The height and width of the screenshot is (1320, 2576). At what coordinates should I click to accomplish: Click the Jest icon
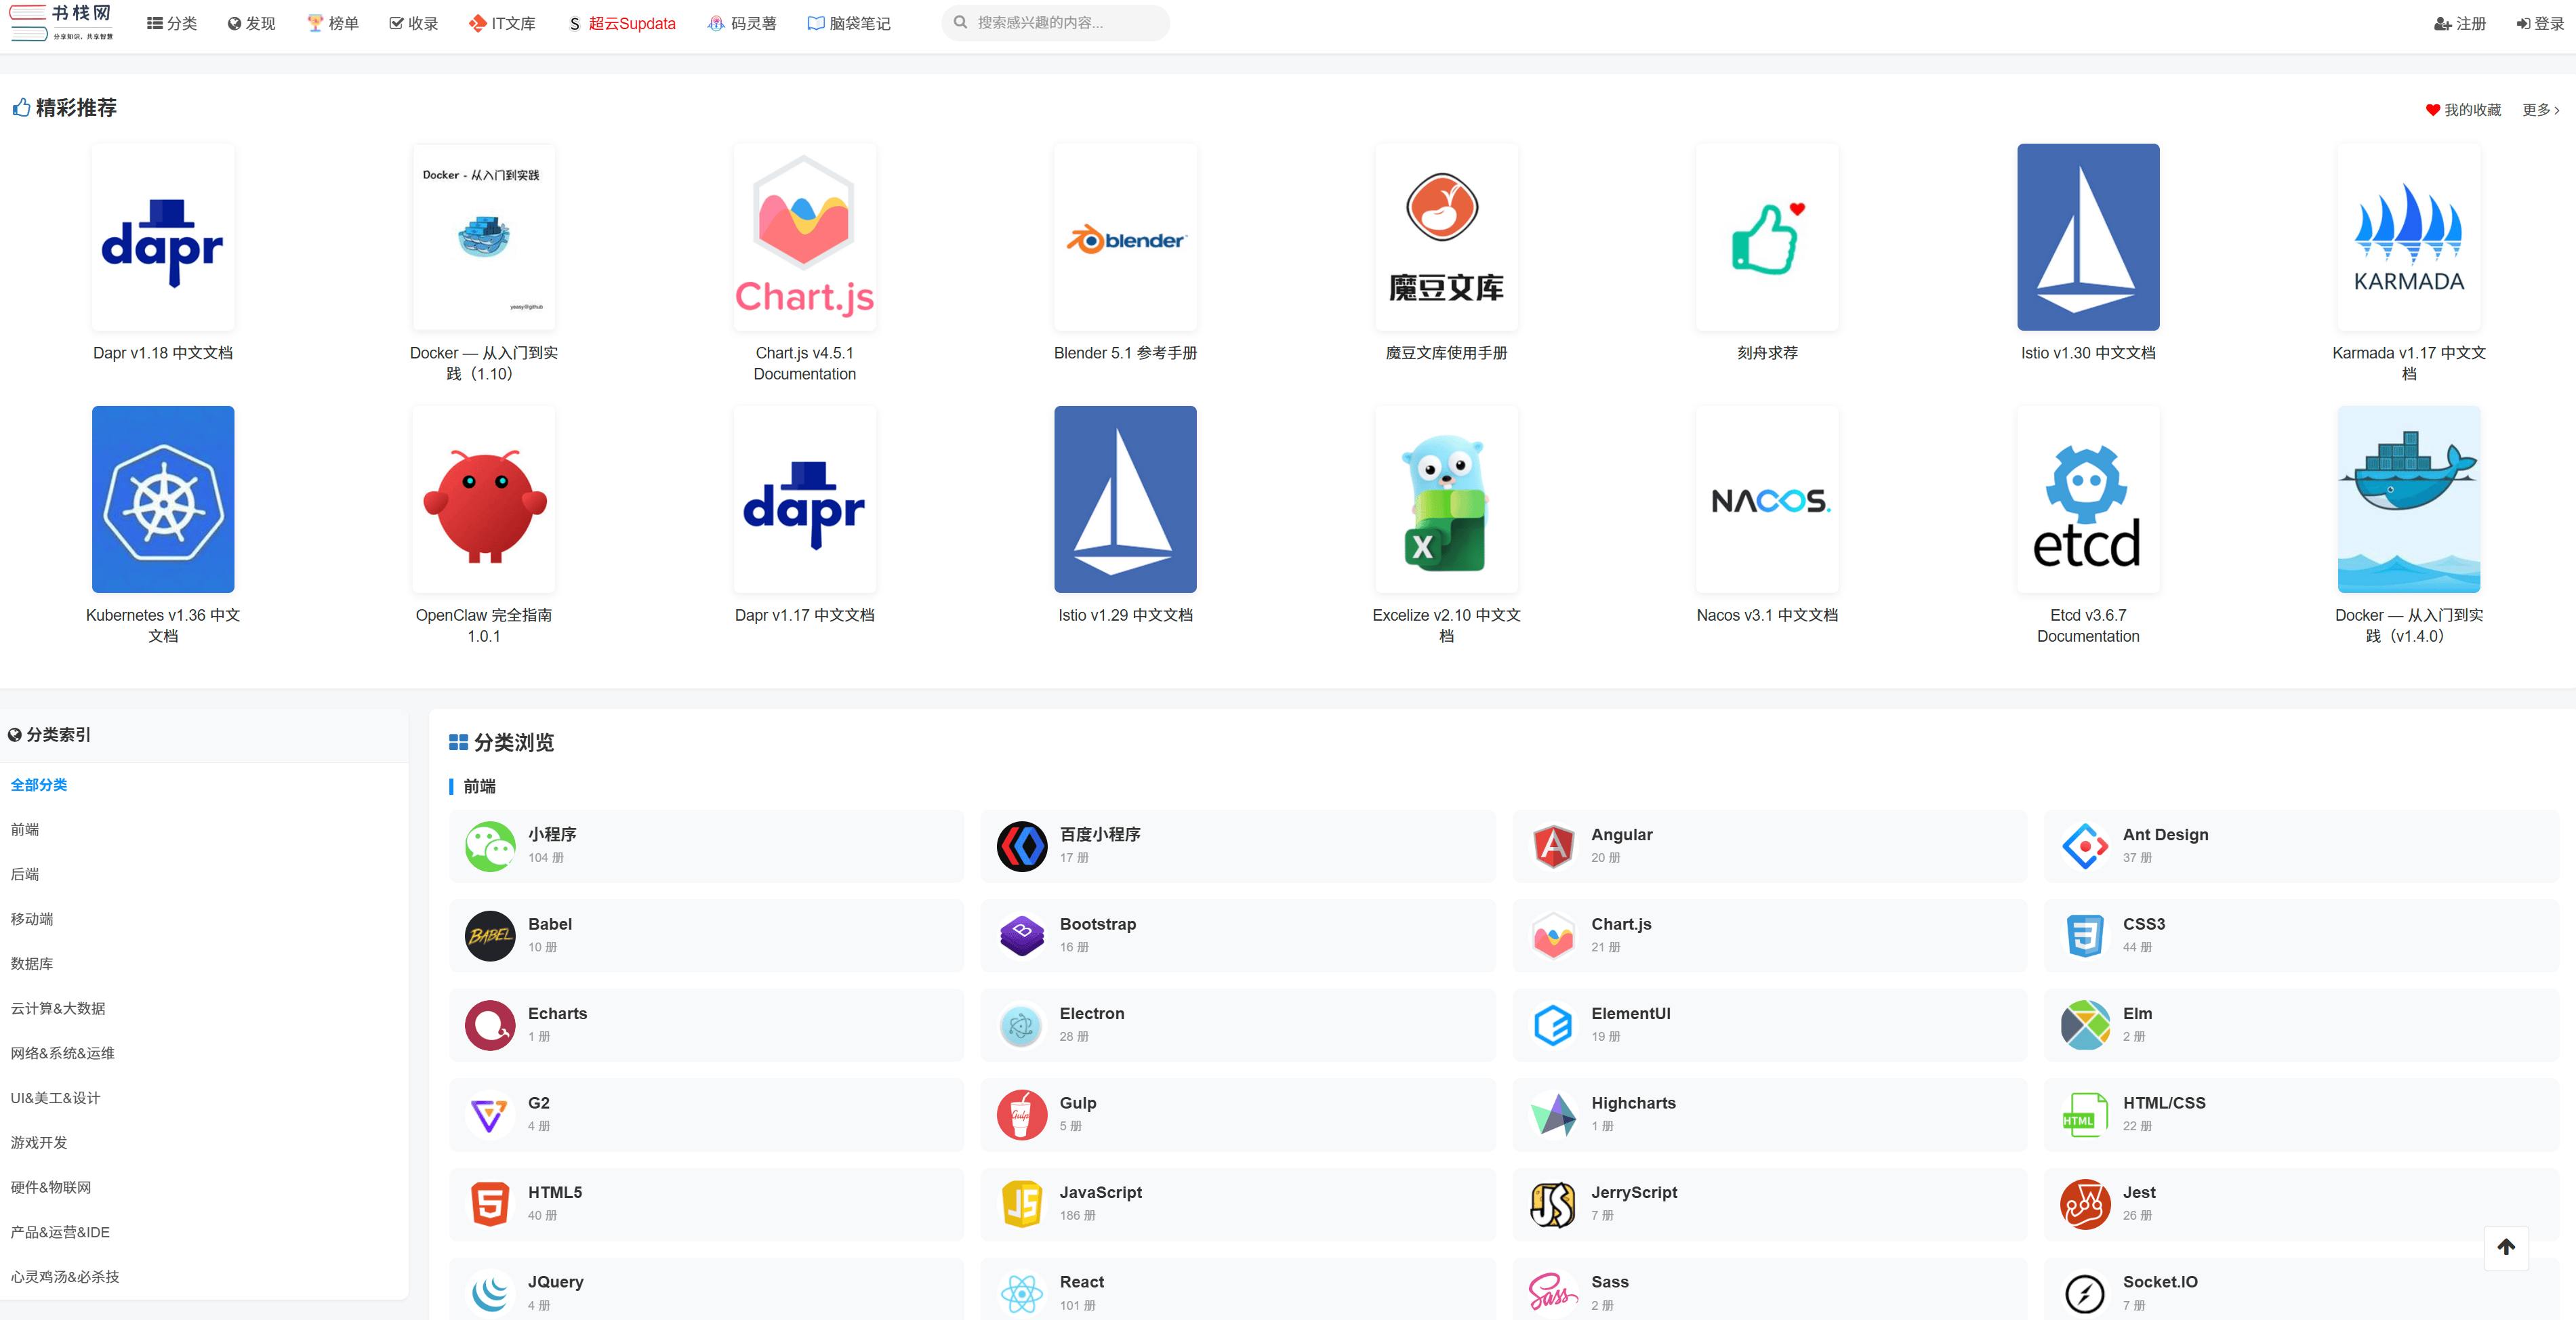[x=2085, y=1204]
